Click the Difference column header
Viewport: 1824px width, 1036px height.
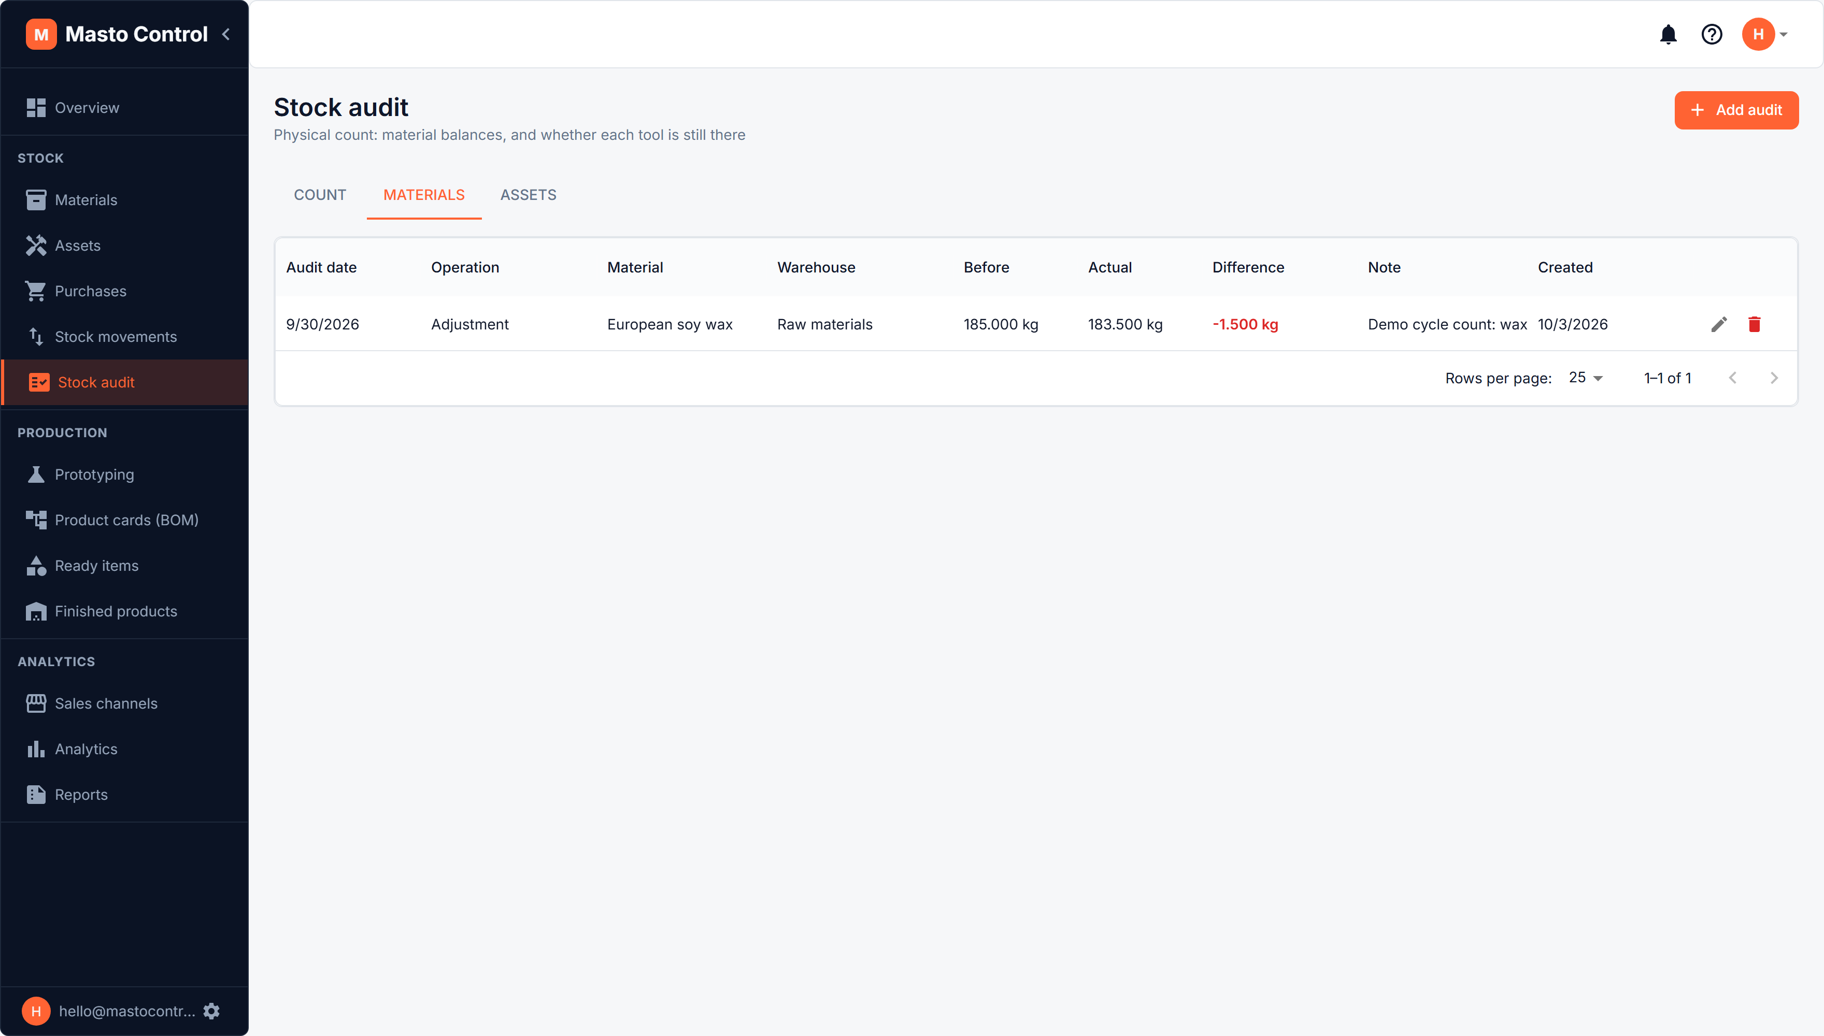(x=1248, y=267)
